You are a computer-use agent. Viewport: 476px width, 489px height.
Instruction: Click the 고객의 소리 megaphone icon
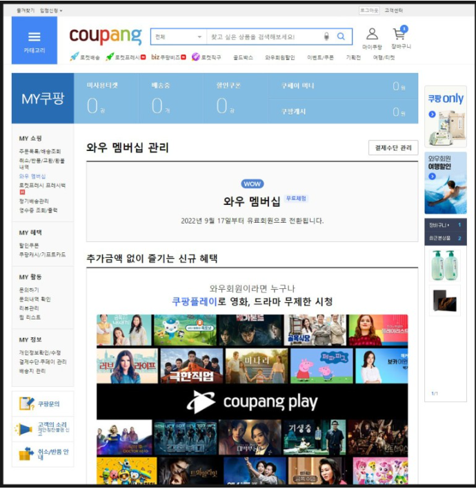tap(23, 429)
